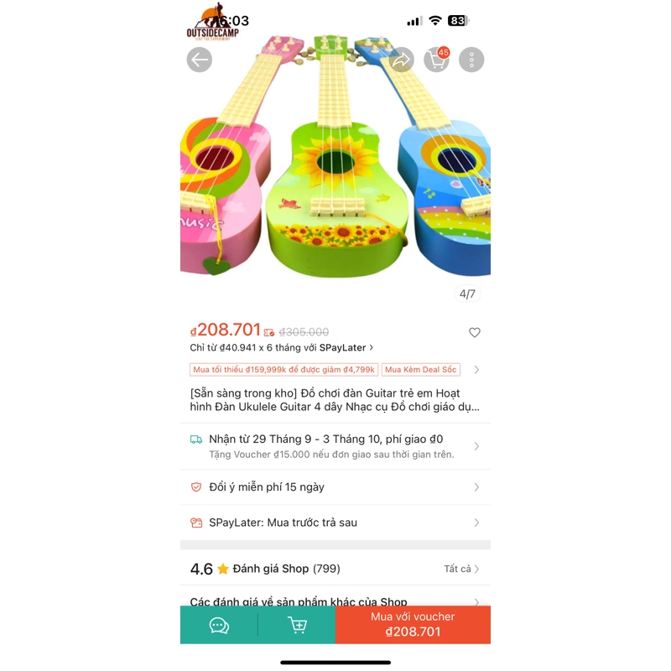Add product to cart icon
This screenshot has height=671, width=671.
coord(298,625)
